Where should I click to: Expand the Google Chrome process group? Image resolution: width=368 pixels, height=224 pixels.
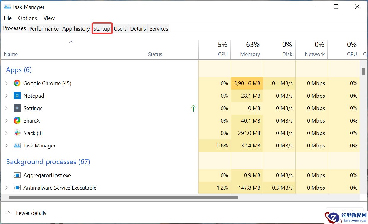(x=7, y=83)
